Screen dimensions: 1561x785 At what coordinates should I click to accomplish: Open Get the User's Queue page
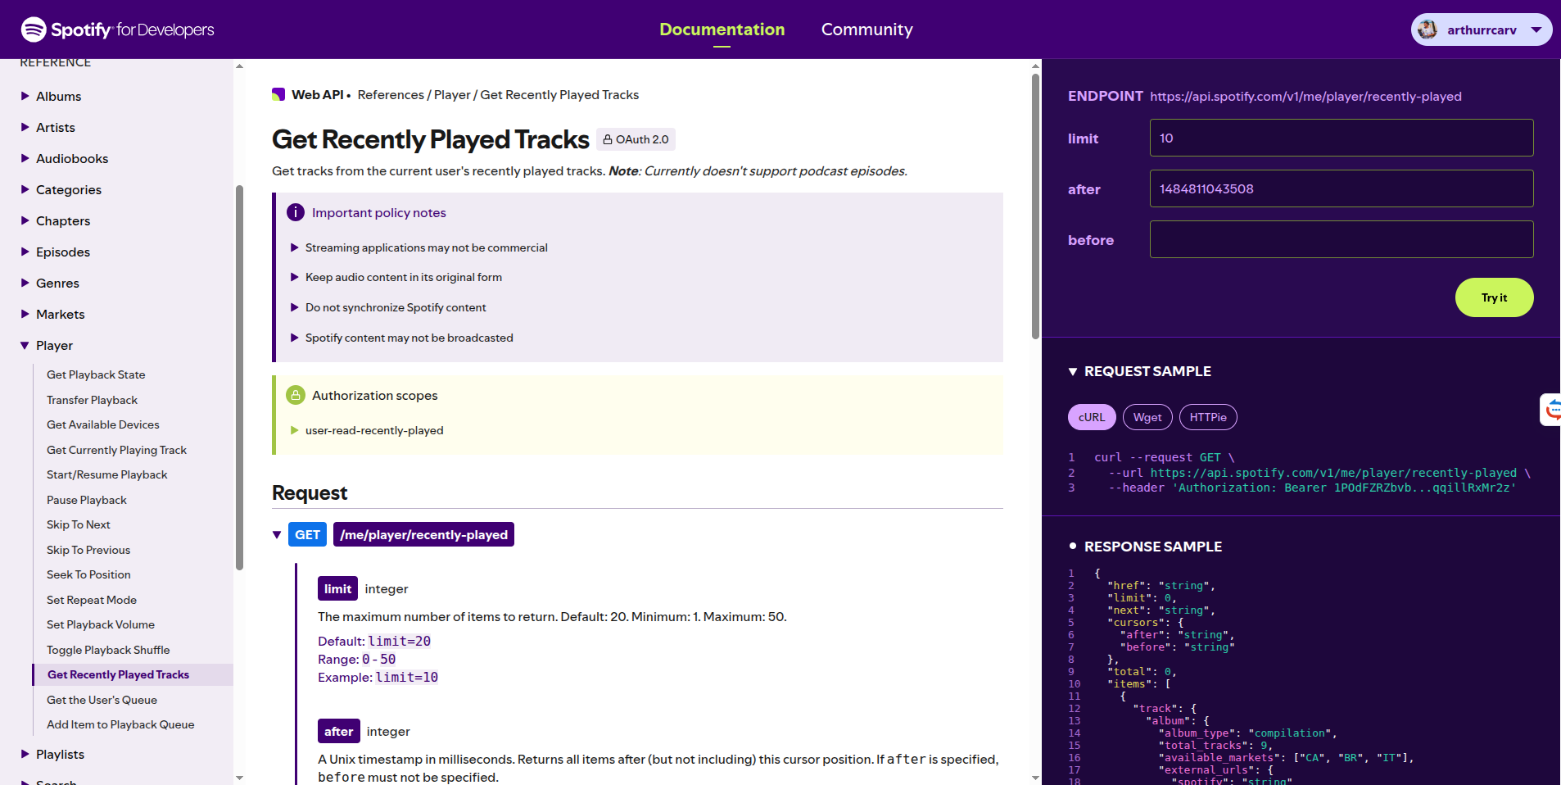102,700
